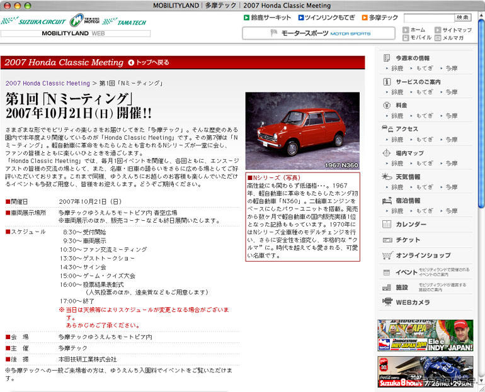485x392 pixels.
Task: Click the search text field
Action: [x=429, y=18]
